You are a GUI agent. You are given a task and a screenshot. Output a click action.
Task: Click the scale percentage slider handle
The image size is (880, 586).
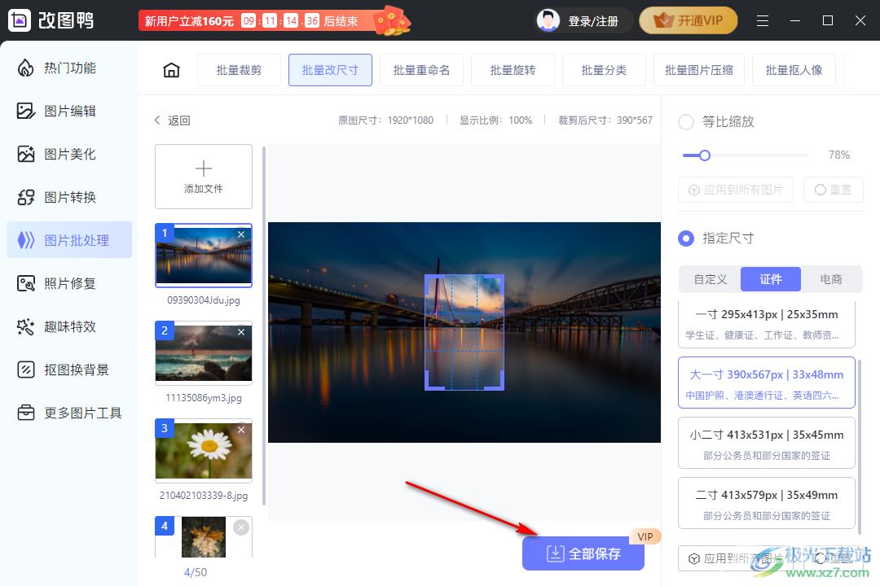(705, 155)
